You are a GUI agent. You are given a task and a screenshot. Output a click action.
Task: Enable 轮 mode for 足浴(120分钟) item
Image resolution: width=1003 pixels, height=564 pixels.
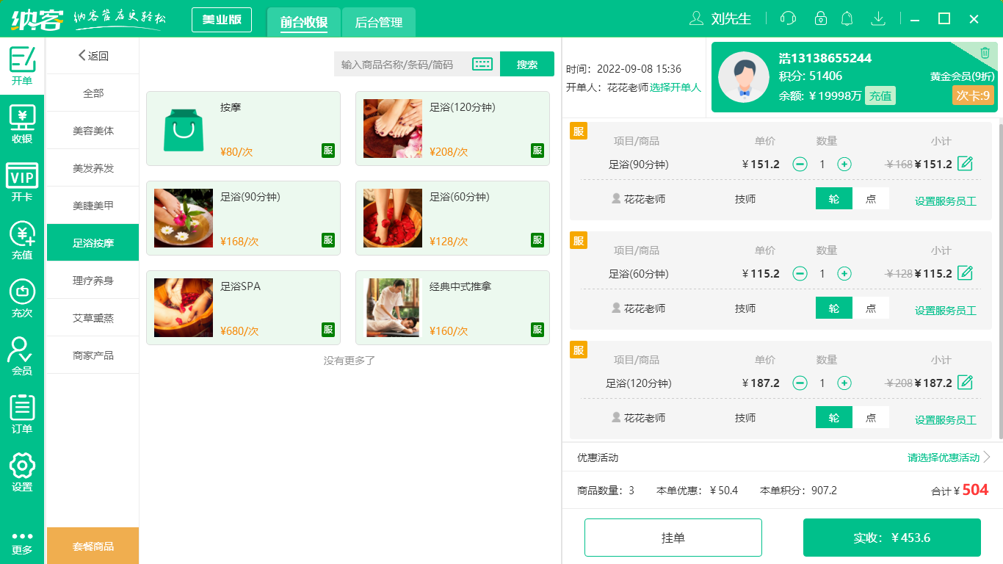[x=833, y=416]
